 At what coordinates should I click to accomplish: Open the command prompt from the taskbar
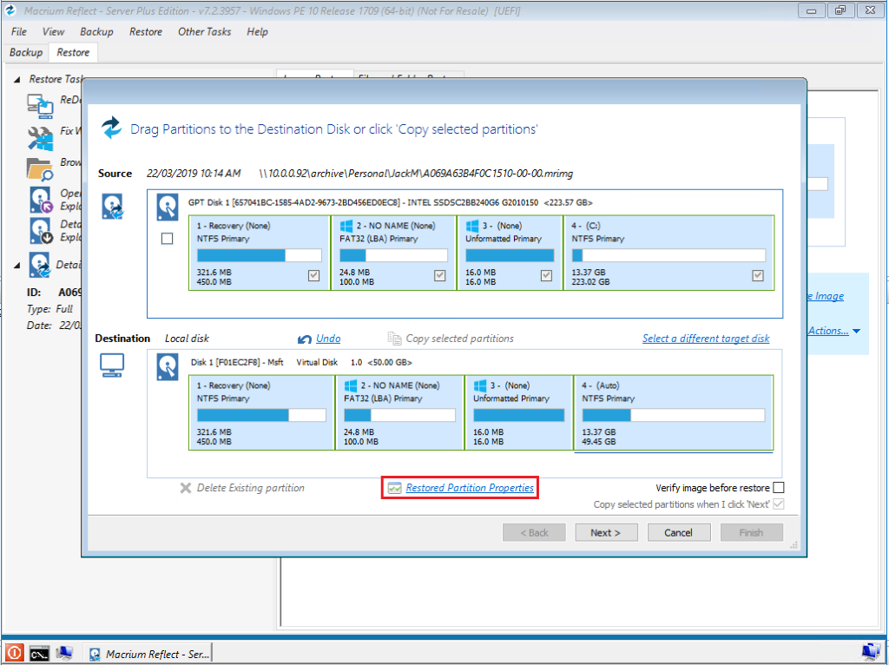pyautogui.click(x=39, y=653)
